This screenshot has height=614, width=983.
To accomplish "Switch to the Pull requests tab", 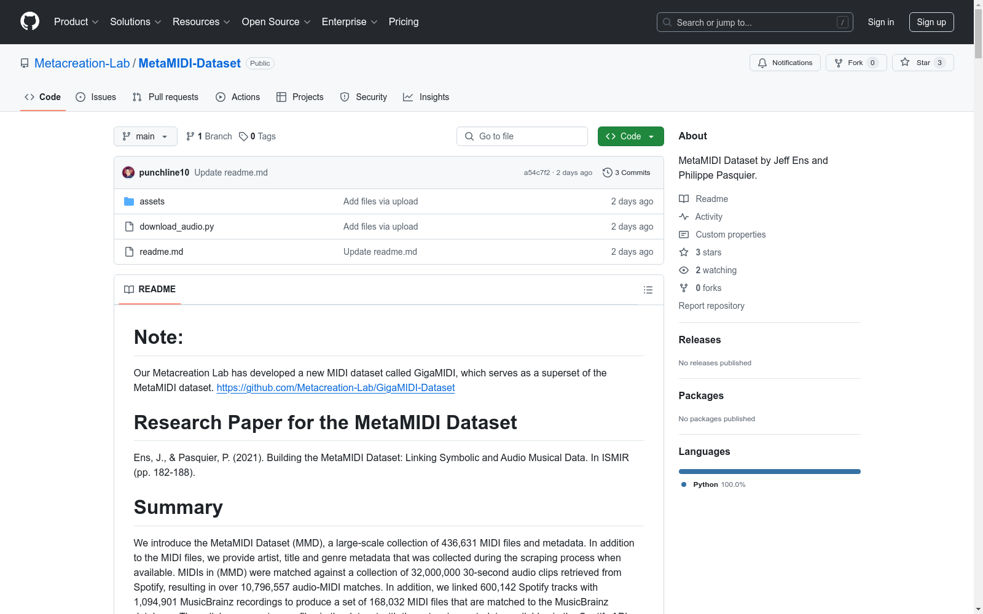I will click(165, 97).
